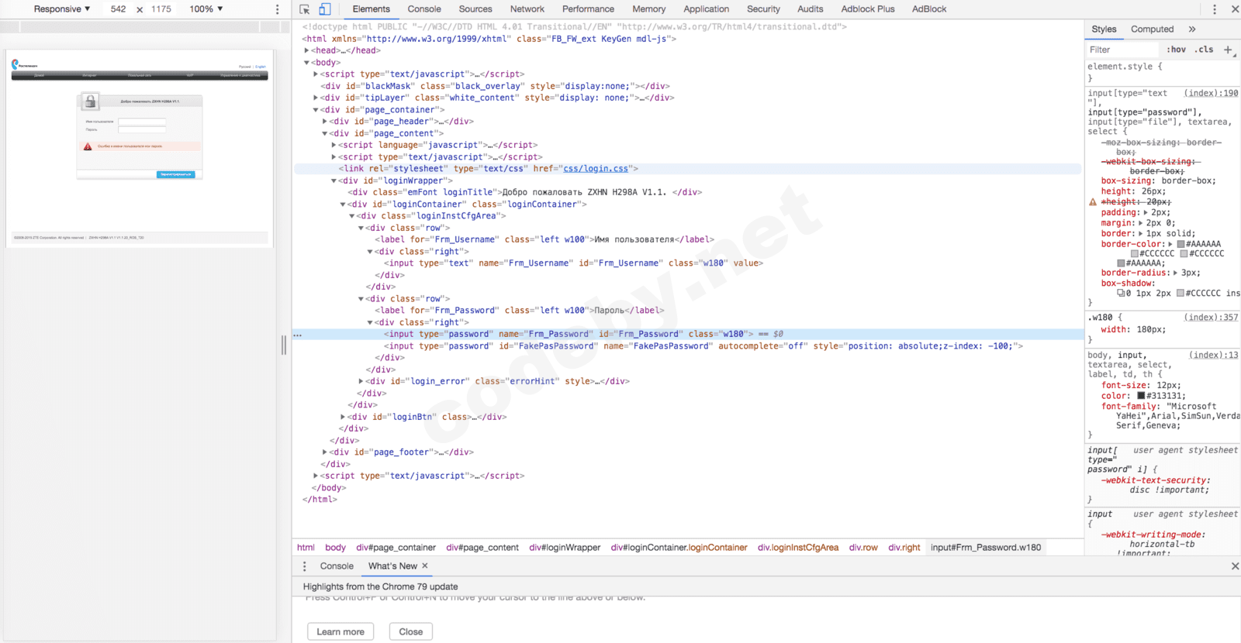Click the invalid property warning icon

pos(1093,202)
